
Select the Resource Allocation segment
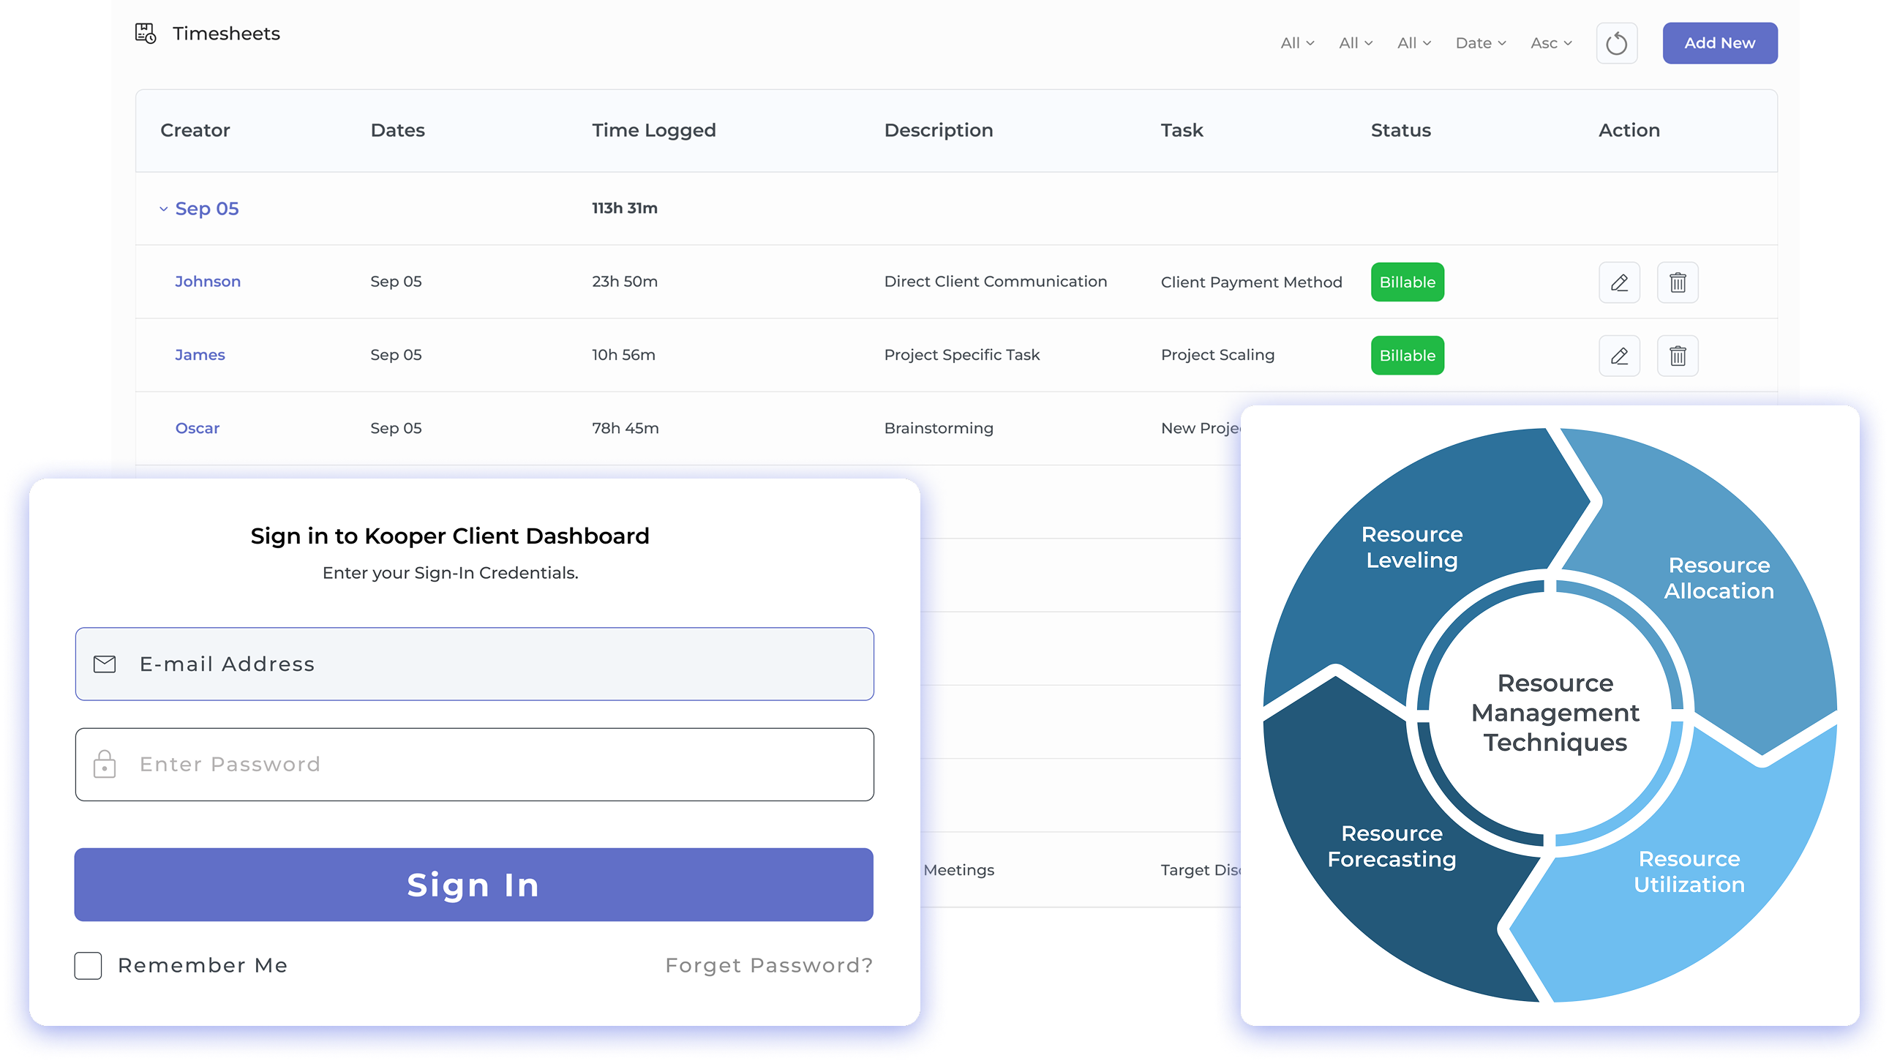tap(1718, 578)
